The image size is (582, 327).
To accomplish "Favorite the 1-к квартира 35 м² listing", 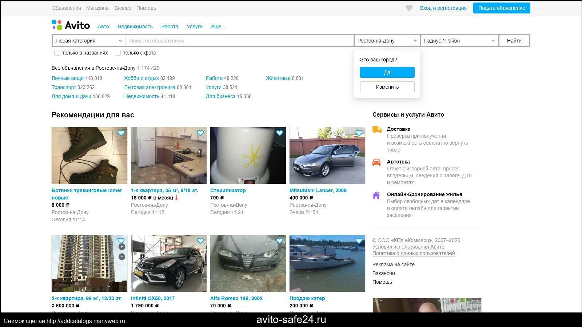I will pos(200,133).
